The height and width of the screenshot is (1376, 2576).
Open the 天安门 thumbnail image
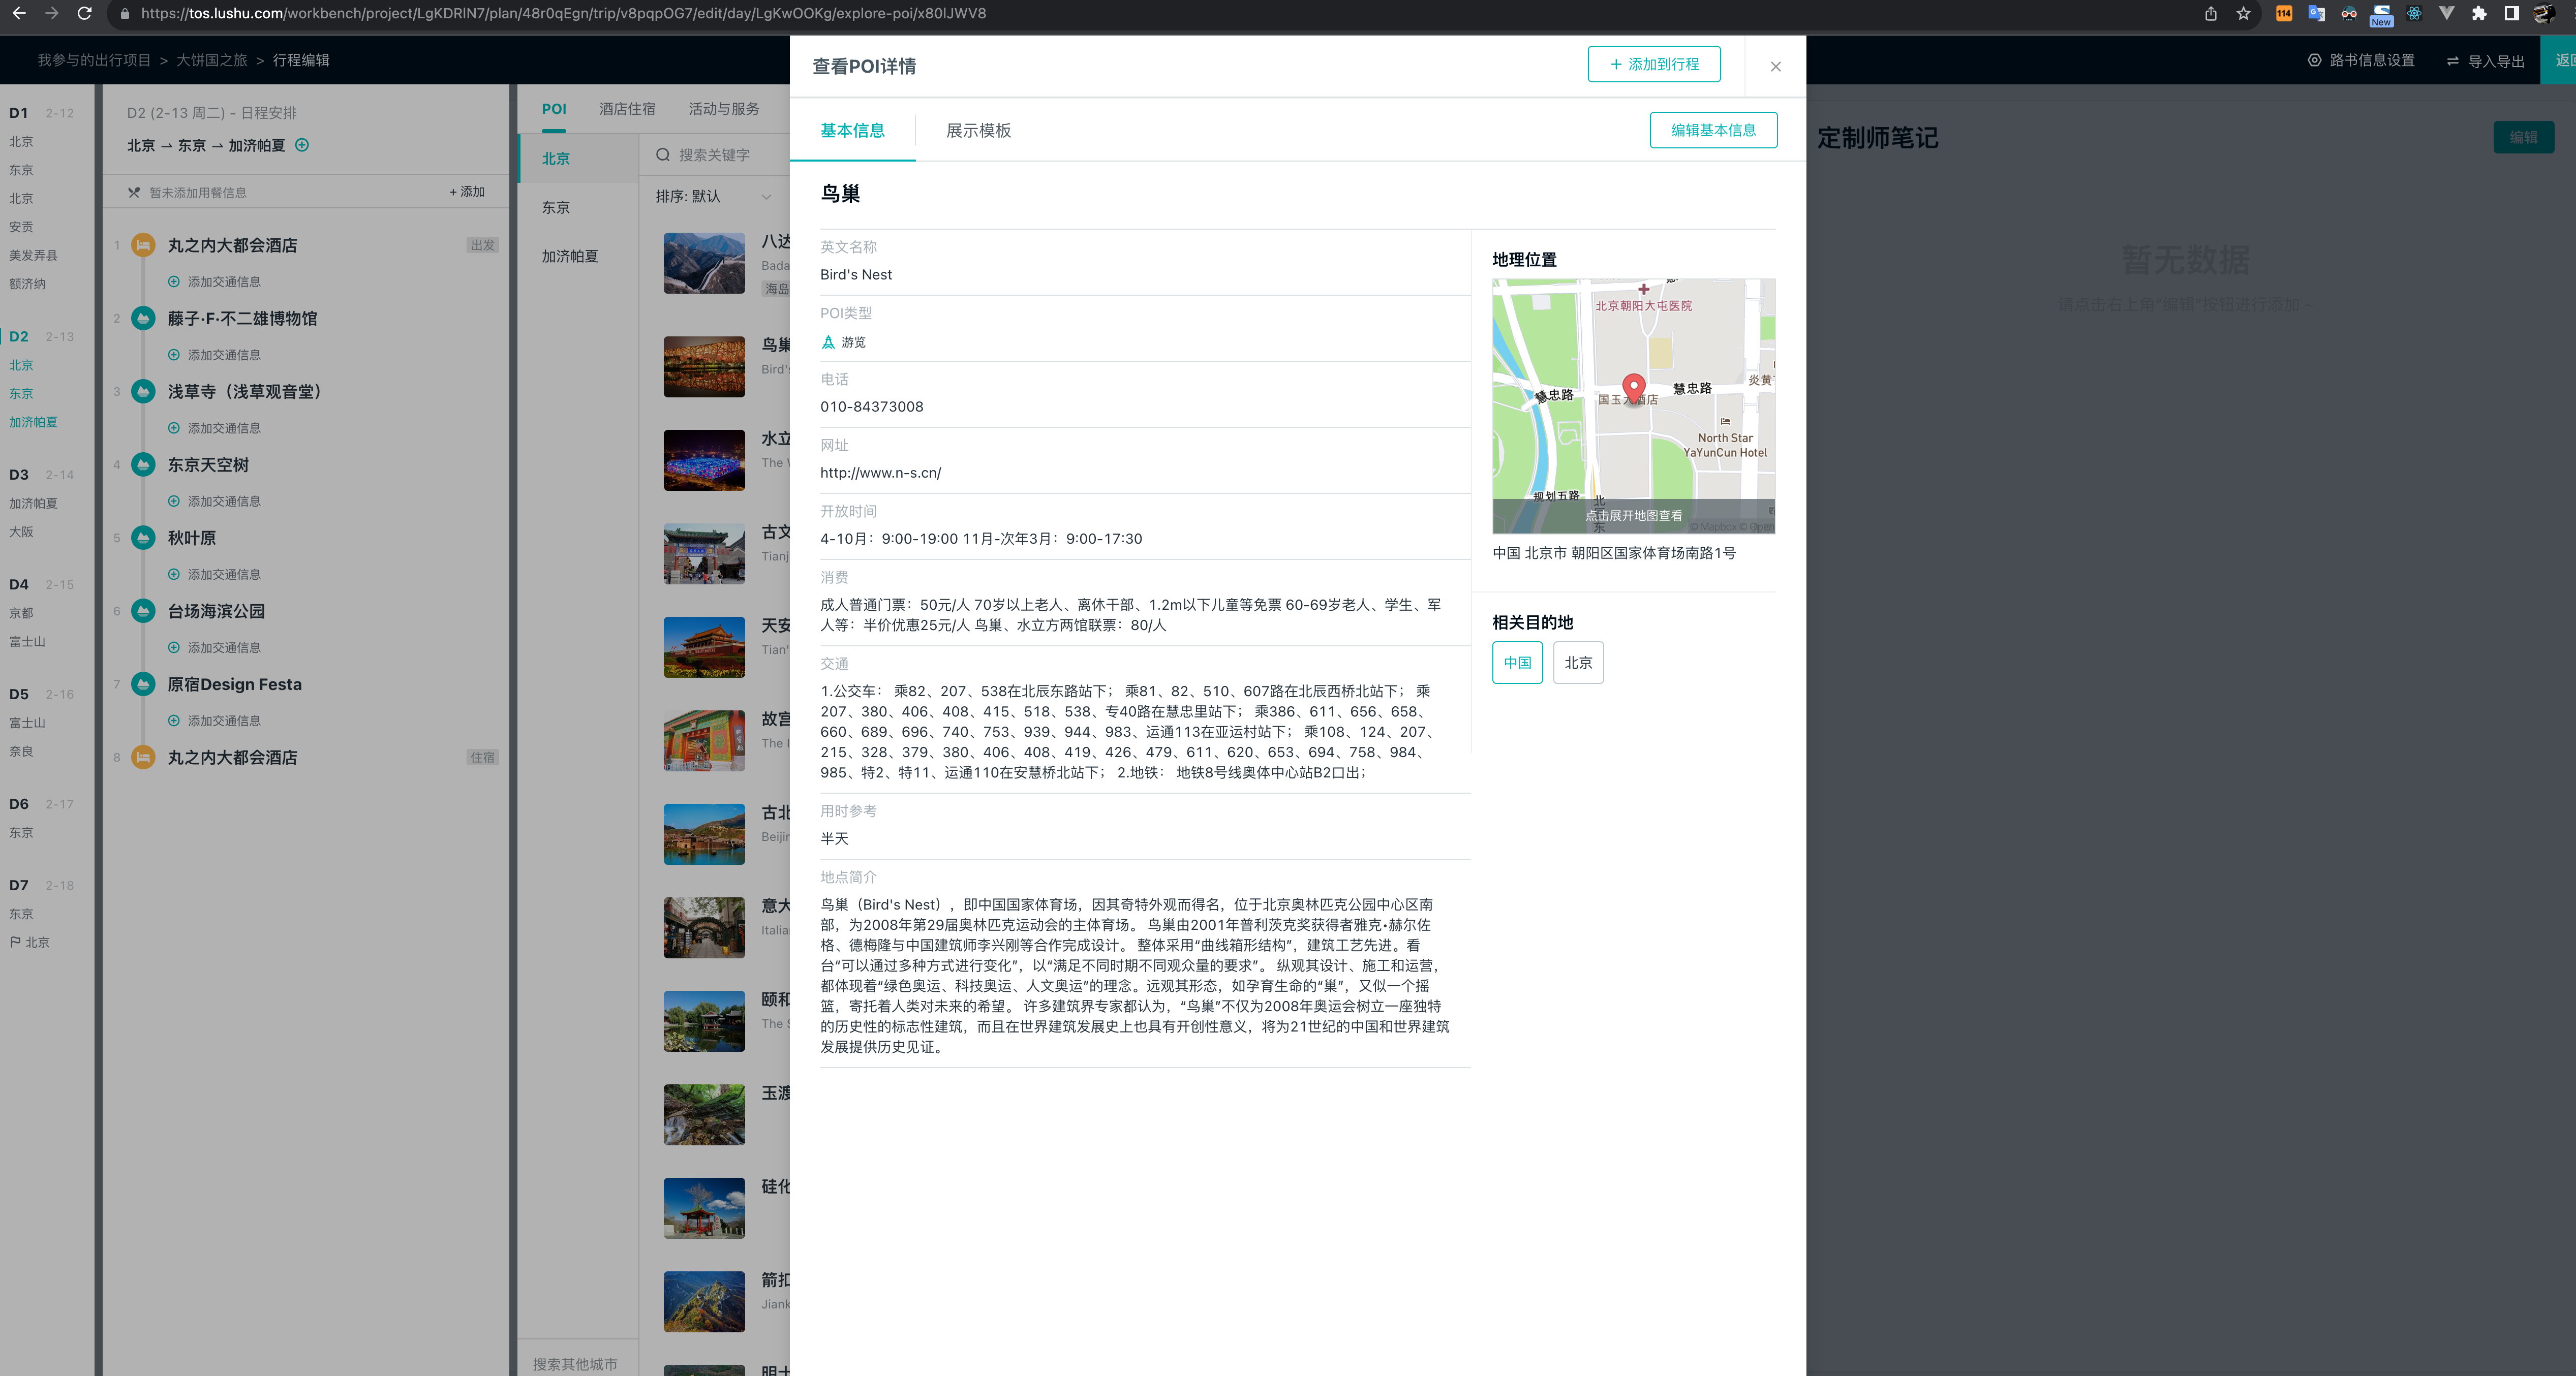pos(704,647)
